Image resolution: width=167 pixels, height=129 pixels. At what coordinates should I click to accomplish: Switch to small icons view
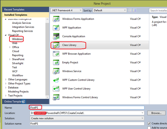coord(130,10)
